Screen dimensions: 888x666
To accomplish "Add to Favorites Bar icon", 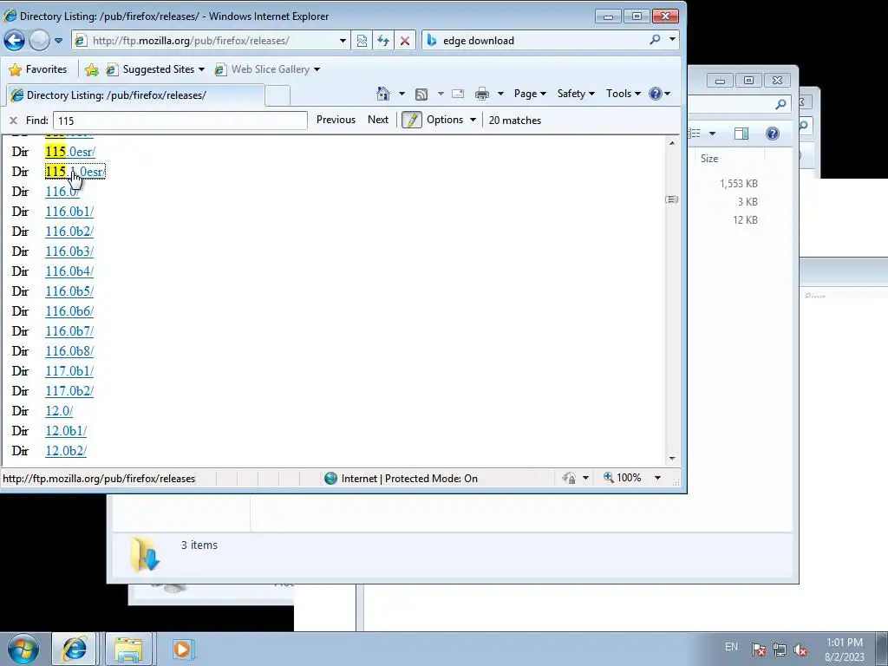I will 91,69.
